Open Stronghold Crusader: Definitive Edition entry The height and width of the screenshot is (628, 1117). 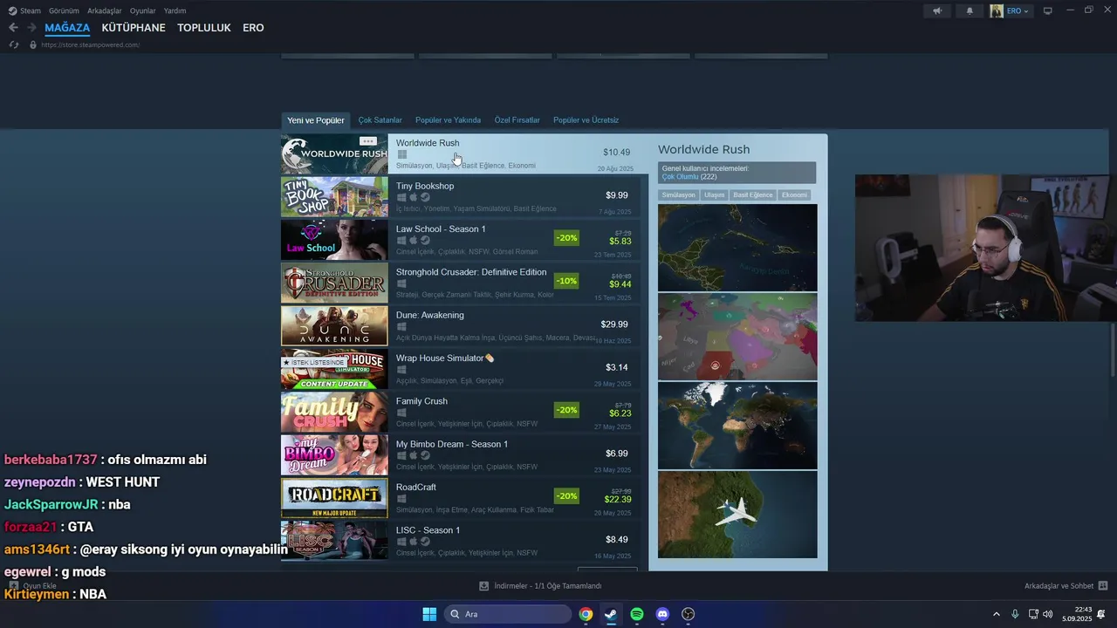pos(461,283)
